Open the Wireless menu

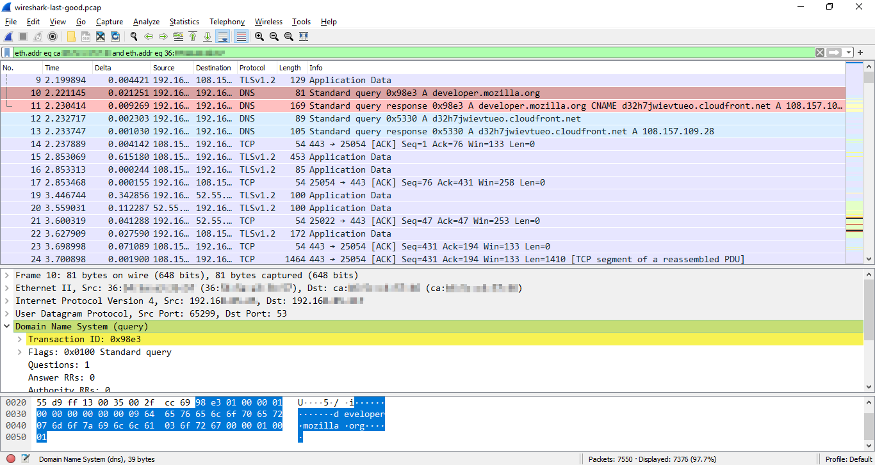268,22
